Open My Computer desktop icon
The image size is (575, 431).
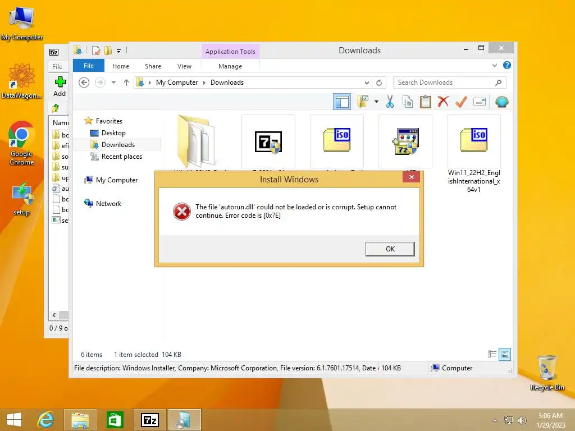(x=22, y=22)
